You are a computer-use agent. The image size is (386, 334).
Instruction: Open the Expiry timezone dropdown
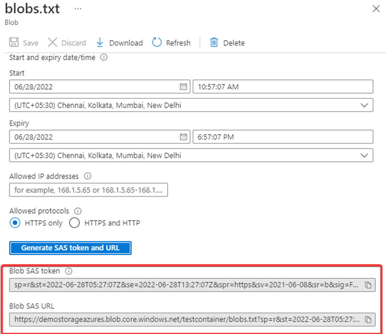[x=364, y=155]
